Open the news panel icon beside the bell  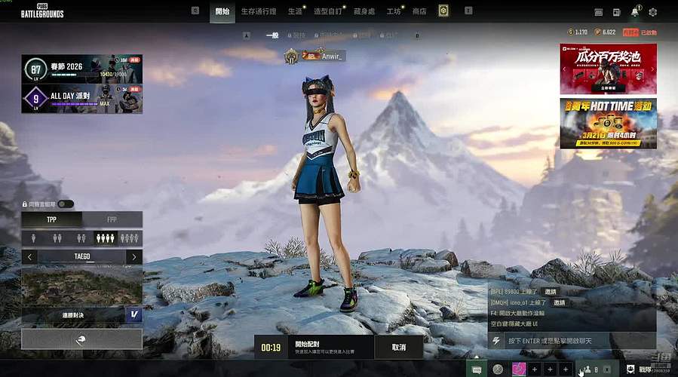[x=617, y=12]
